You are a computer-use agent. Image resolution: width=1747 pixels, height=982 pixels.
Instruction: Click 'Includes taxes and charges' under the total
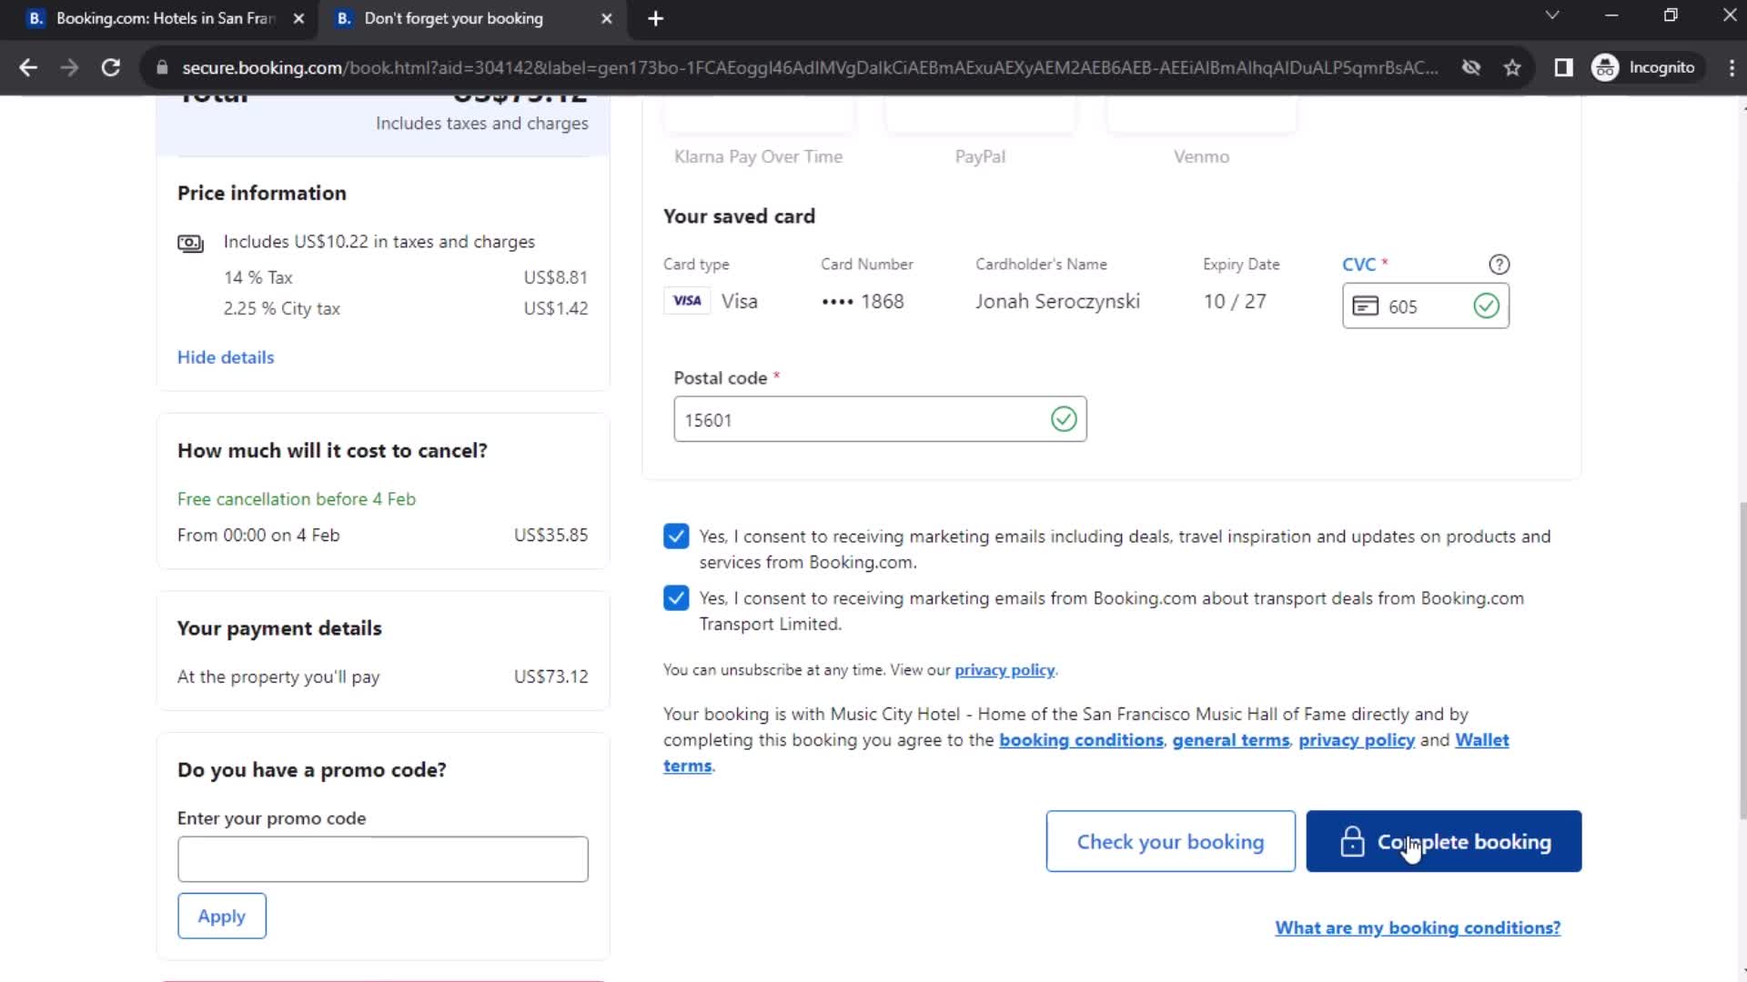tap(481, 124)
